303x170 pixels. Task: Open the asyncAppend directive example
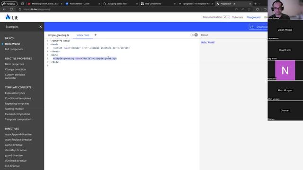pos(18,134)
